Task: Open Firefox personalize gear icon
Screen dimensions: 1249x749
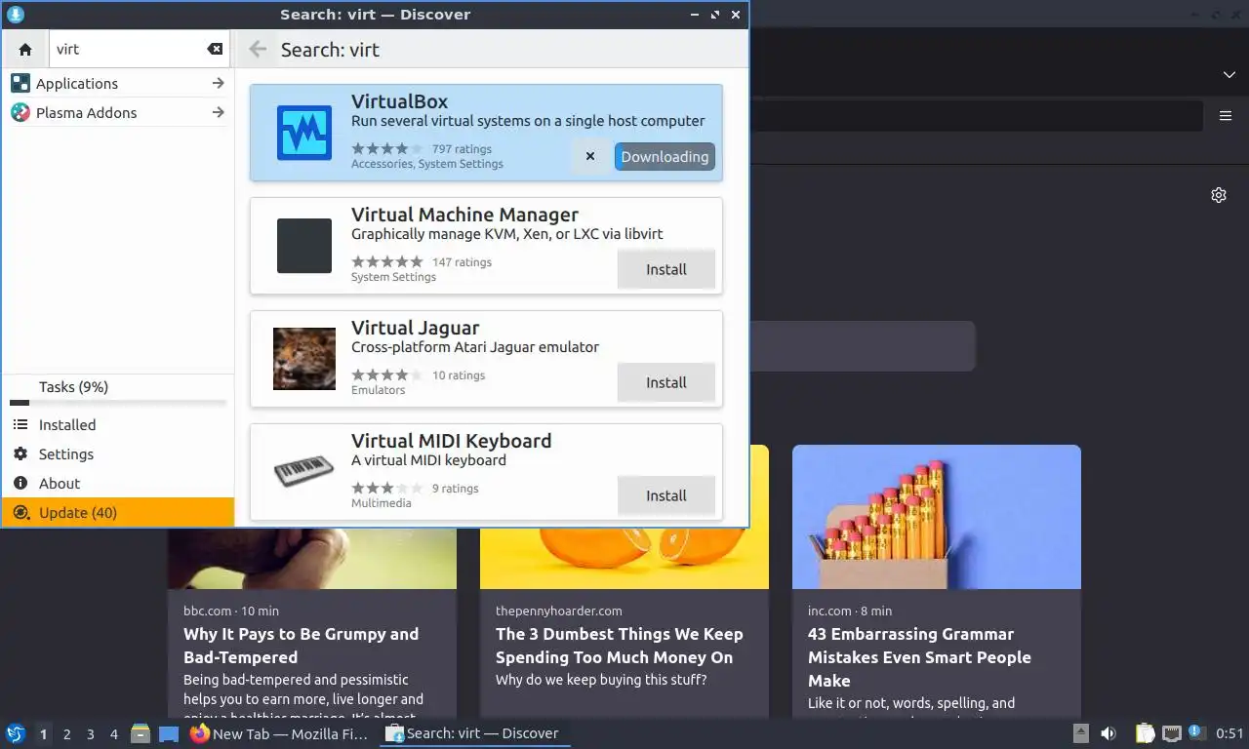Action: pyautogui.click(x=1218, y=195)
